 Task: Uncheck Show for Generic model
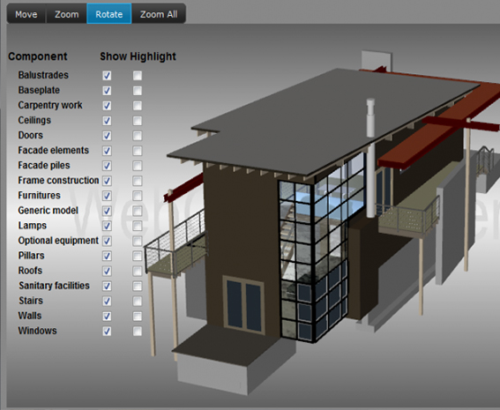tap(107, 211)
